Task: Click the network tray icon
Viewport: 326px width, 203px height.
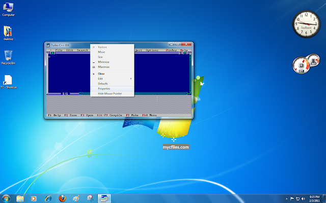Action: [297, 198]
